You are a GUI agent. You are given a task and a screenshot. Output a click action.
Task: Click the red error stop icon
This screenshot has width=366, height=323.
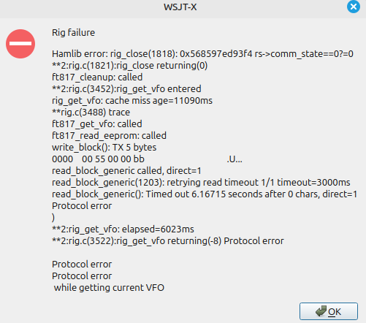20,44
